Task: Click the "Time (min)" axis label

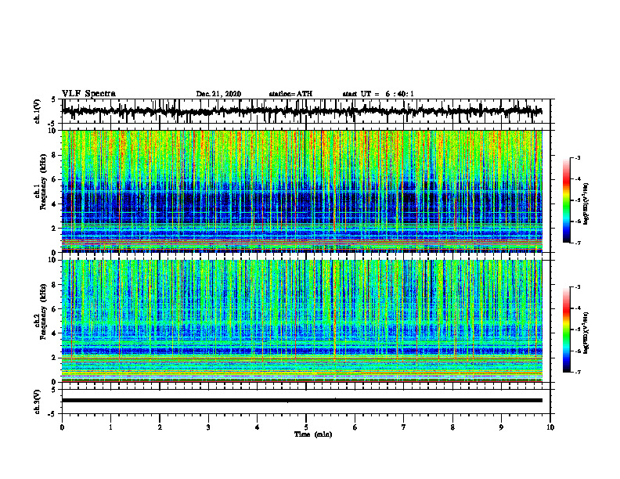Action: (x=313, y=434)
